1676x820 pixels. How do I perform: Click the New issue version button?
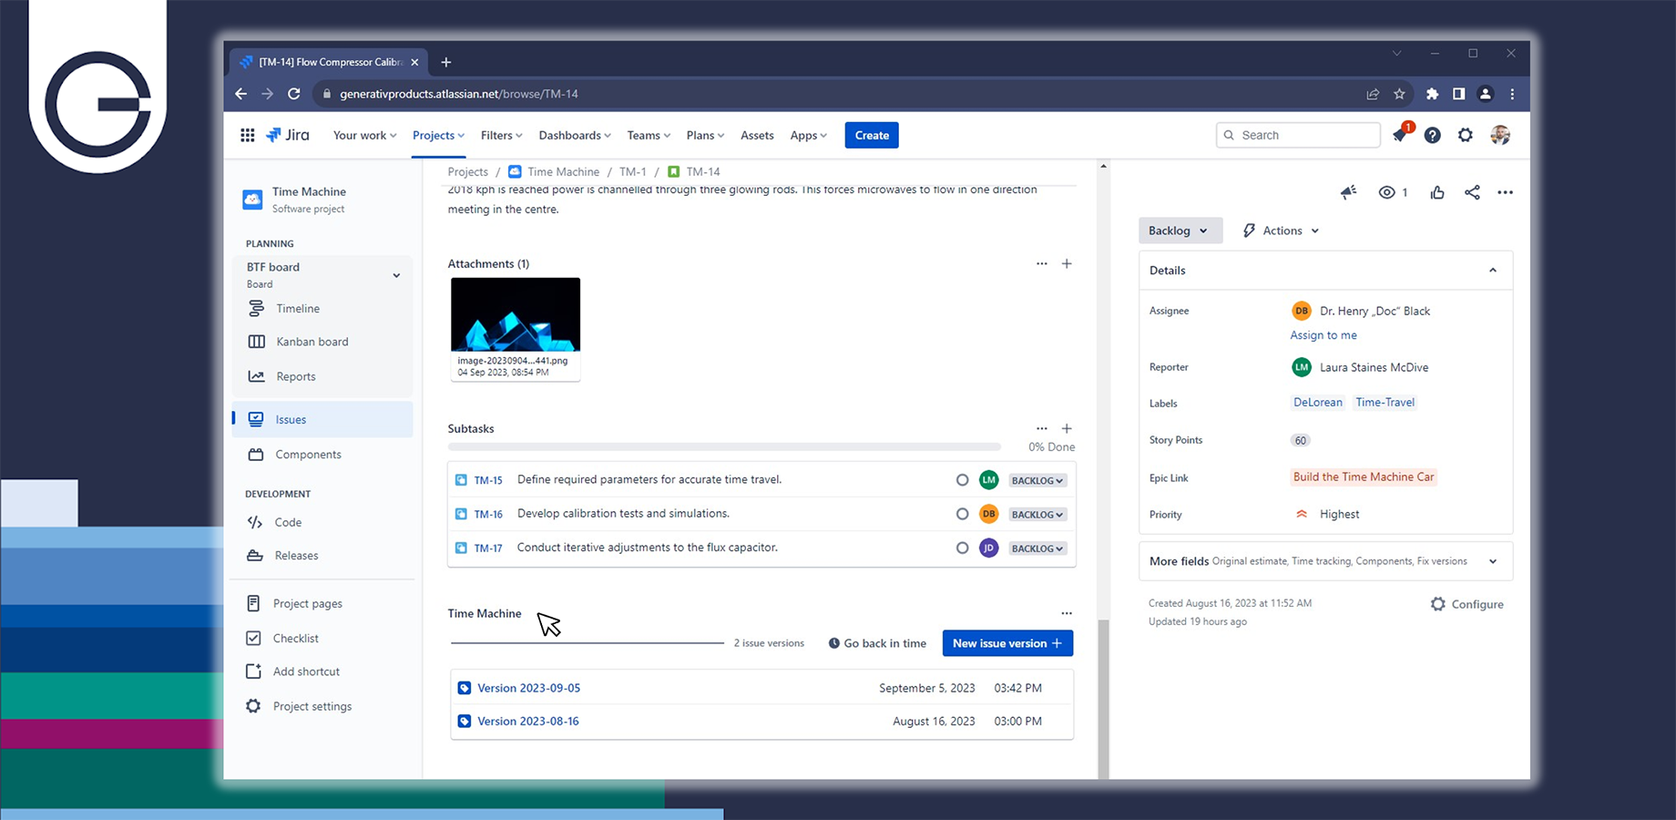[1007, 643]
